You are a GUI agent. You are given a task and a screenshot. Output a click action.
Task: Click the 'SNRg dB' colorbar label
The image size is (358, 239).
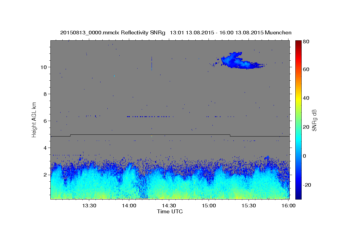point(314,120)
